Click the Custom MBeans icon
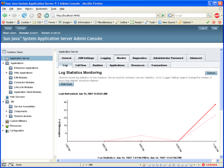Image resolution: width=224 pixels, height=168 pixels. pyautogui.click(x=7, y=121)
